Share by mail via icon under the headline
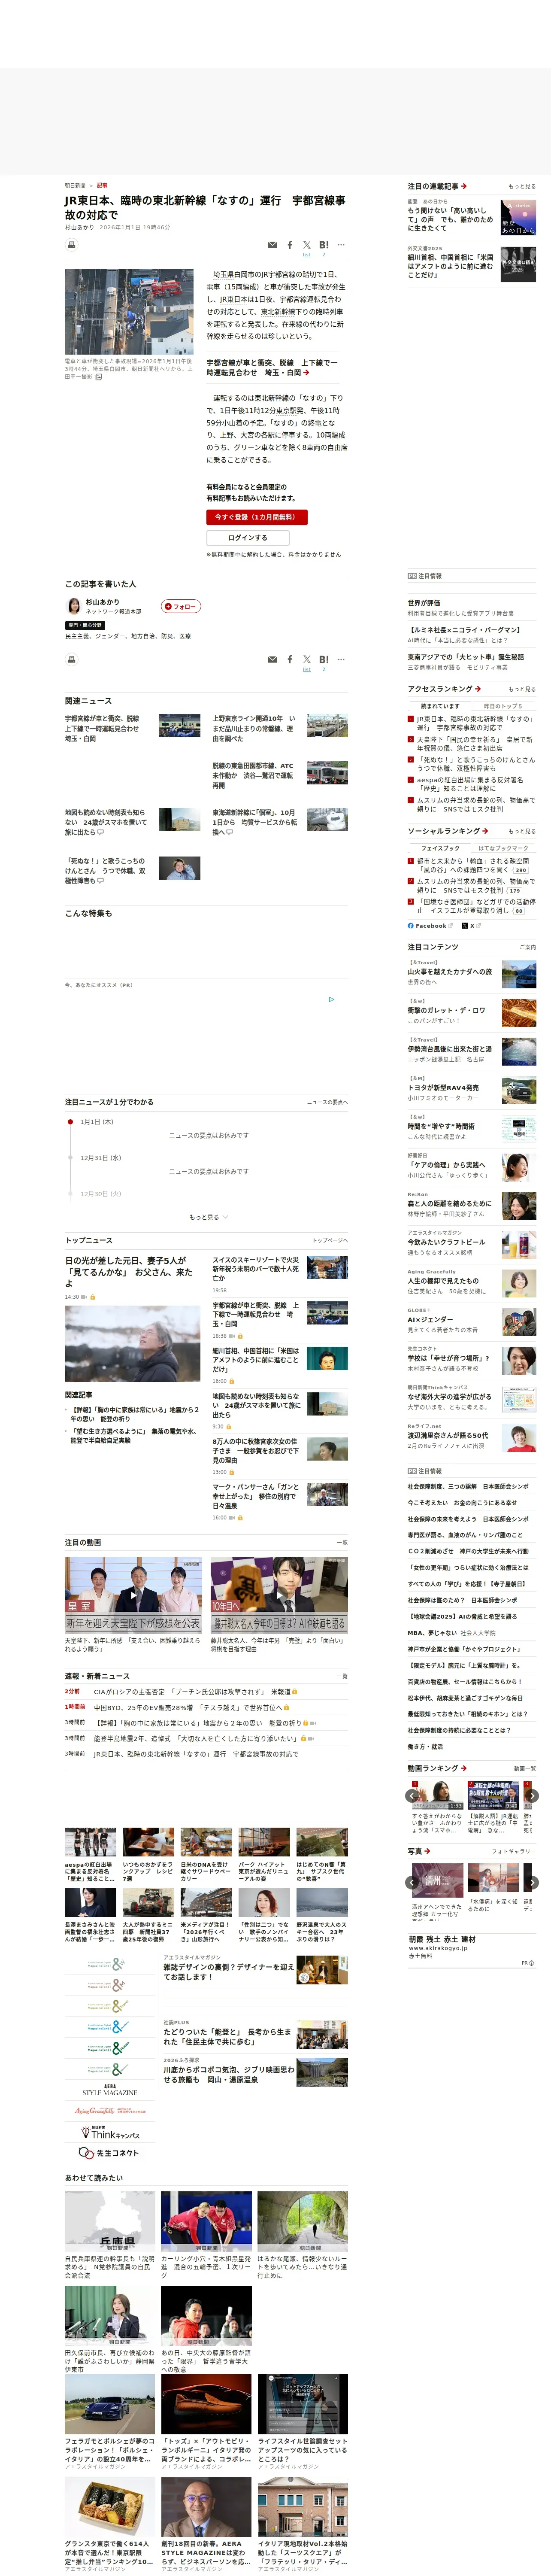This screenshot has width=551, height=2576. (x=272, y=245)
